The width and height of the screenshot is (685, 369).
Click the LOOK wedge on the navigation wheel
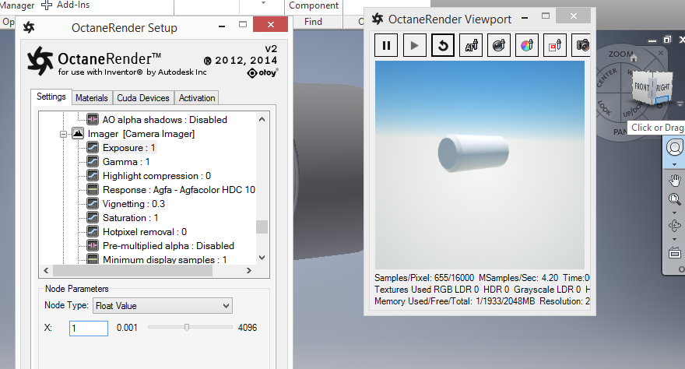(x=605, y=107)
